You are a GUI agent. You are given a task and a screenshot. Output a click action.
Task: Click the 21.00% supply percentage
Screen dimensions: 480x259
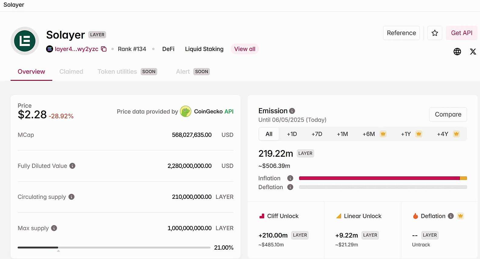click(x=224, y=248)
